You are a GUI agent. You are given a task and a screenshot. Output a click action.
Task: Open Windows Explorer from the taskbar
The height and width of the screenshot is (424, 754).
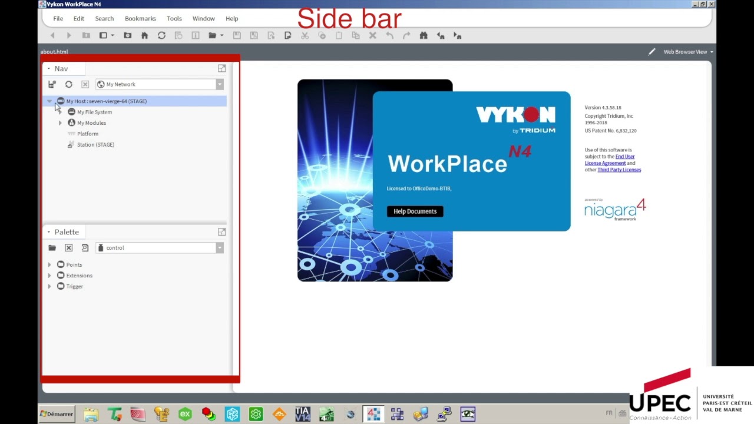[x=91, y=415]
